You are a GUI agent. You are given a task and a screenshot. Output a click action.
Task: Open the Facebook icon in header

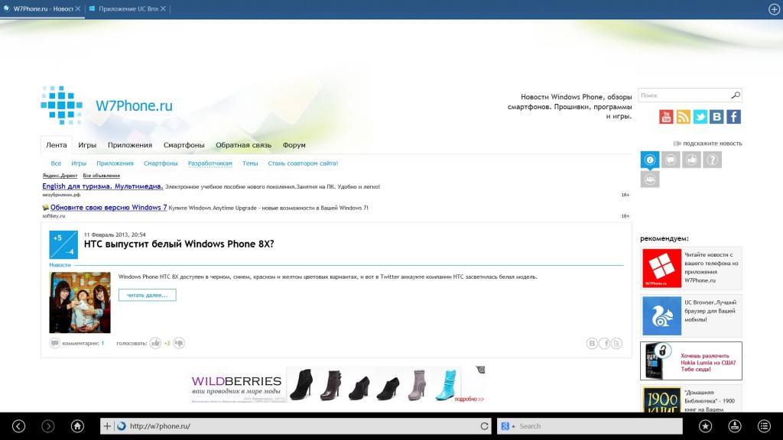point(733,117)
